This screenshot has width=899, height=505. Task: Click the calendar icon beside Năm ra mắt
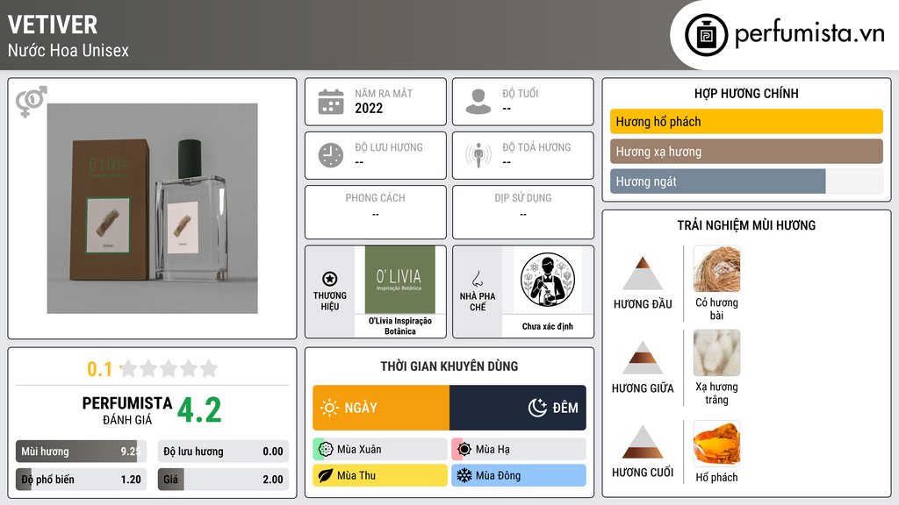(x=331, y=102)
